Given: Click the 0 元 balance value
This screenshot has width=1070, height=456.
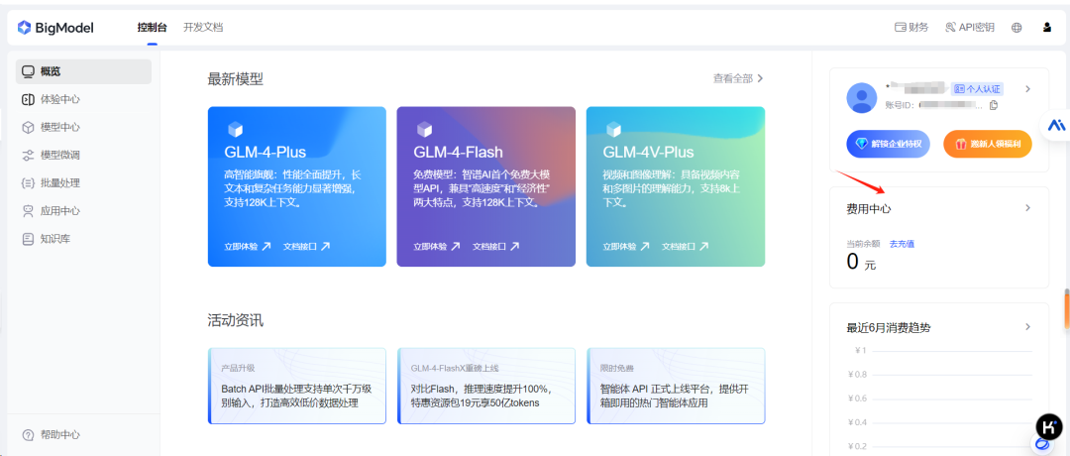Looking at the screenshot, I should [x=861, y=262].
